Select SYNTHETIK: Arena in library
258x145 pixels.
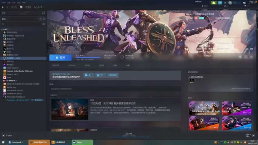click(x=14, y=93)
